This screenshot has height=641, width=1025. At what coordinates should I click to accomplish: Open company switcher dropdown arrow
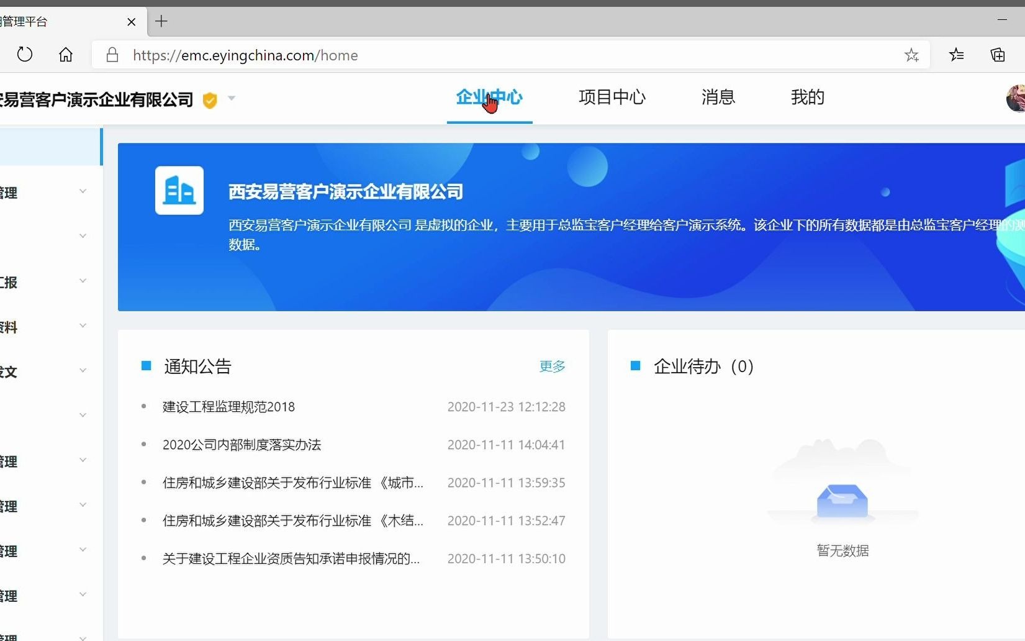tap(232, 98)
